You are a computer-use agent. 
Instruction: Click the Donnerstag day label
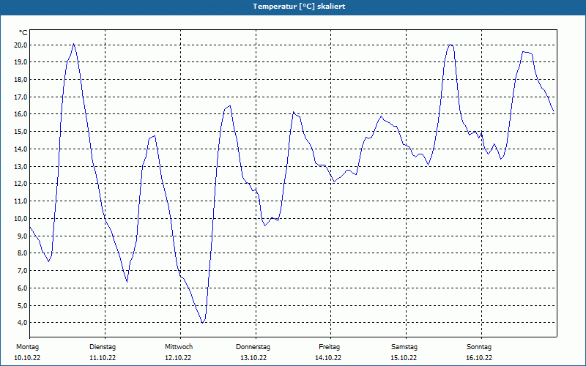point(253,347)
